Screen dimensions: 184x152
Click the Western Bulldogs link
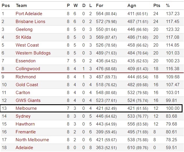coord(33,53)
